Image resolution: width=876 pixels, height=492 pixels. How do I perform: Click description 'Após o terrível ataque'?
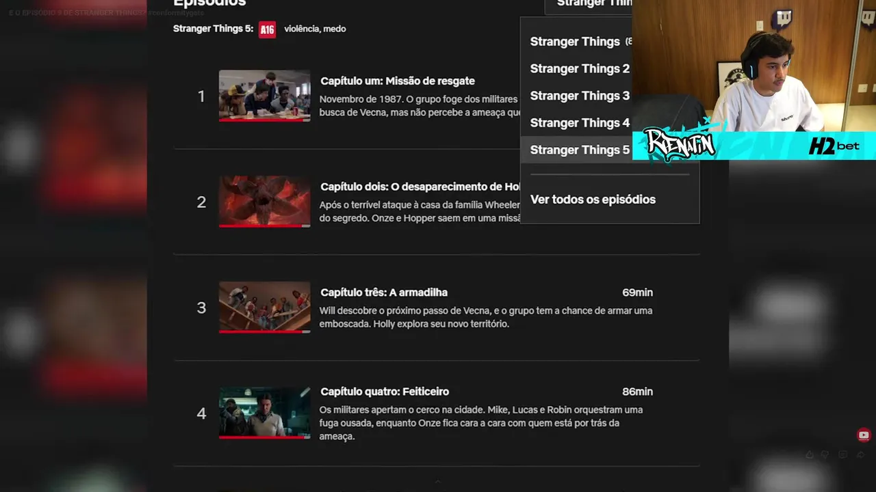pyautogui.click(x=420, y=211)
